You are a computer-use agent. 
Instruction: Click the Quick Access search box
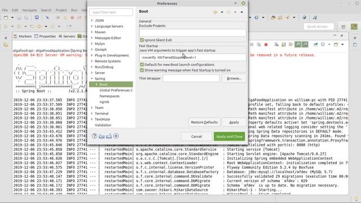(x=319, y=27)
